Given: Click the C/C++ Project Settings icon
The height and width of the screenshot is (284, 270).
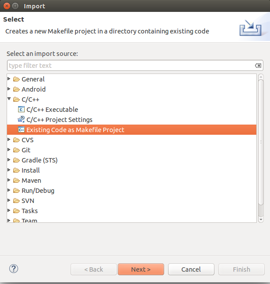Looking at the screenshot, I should 21,119.
